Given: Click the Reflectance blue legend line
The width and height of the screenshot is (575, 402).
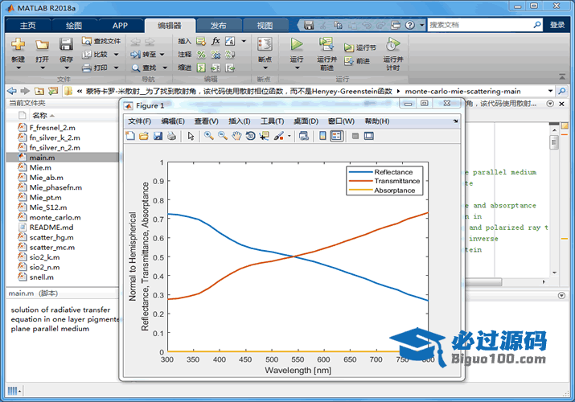Looking at the screenshot, I should (361, 172).
